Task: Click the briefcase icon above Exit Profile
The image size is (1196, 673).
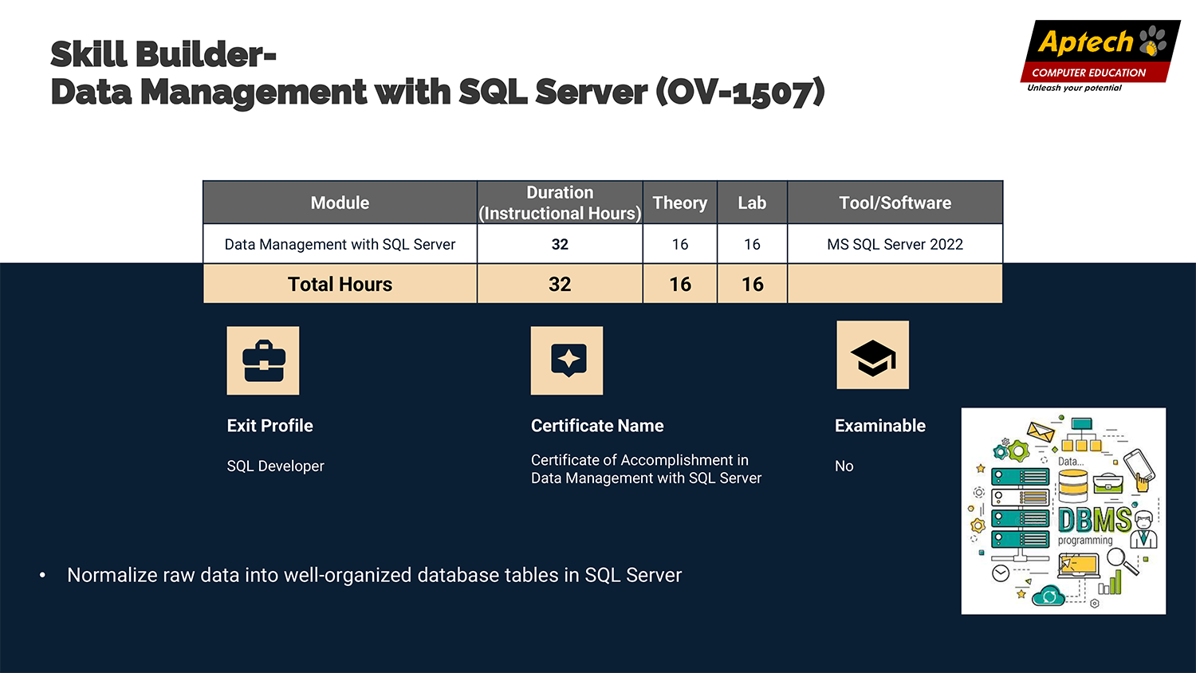Action: [x=263, y=360]
